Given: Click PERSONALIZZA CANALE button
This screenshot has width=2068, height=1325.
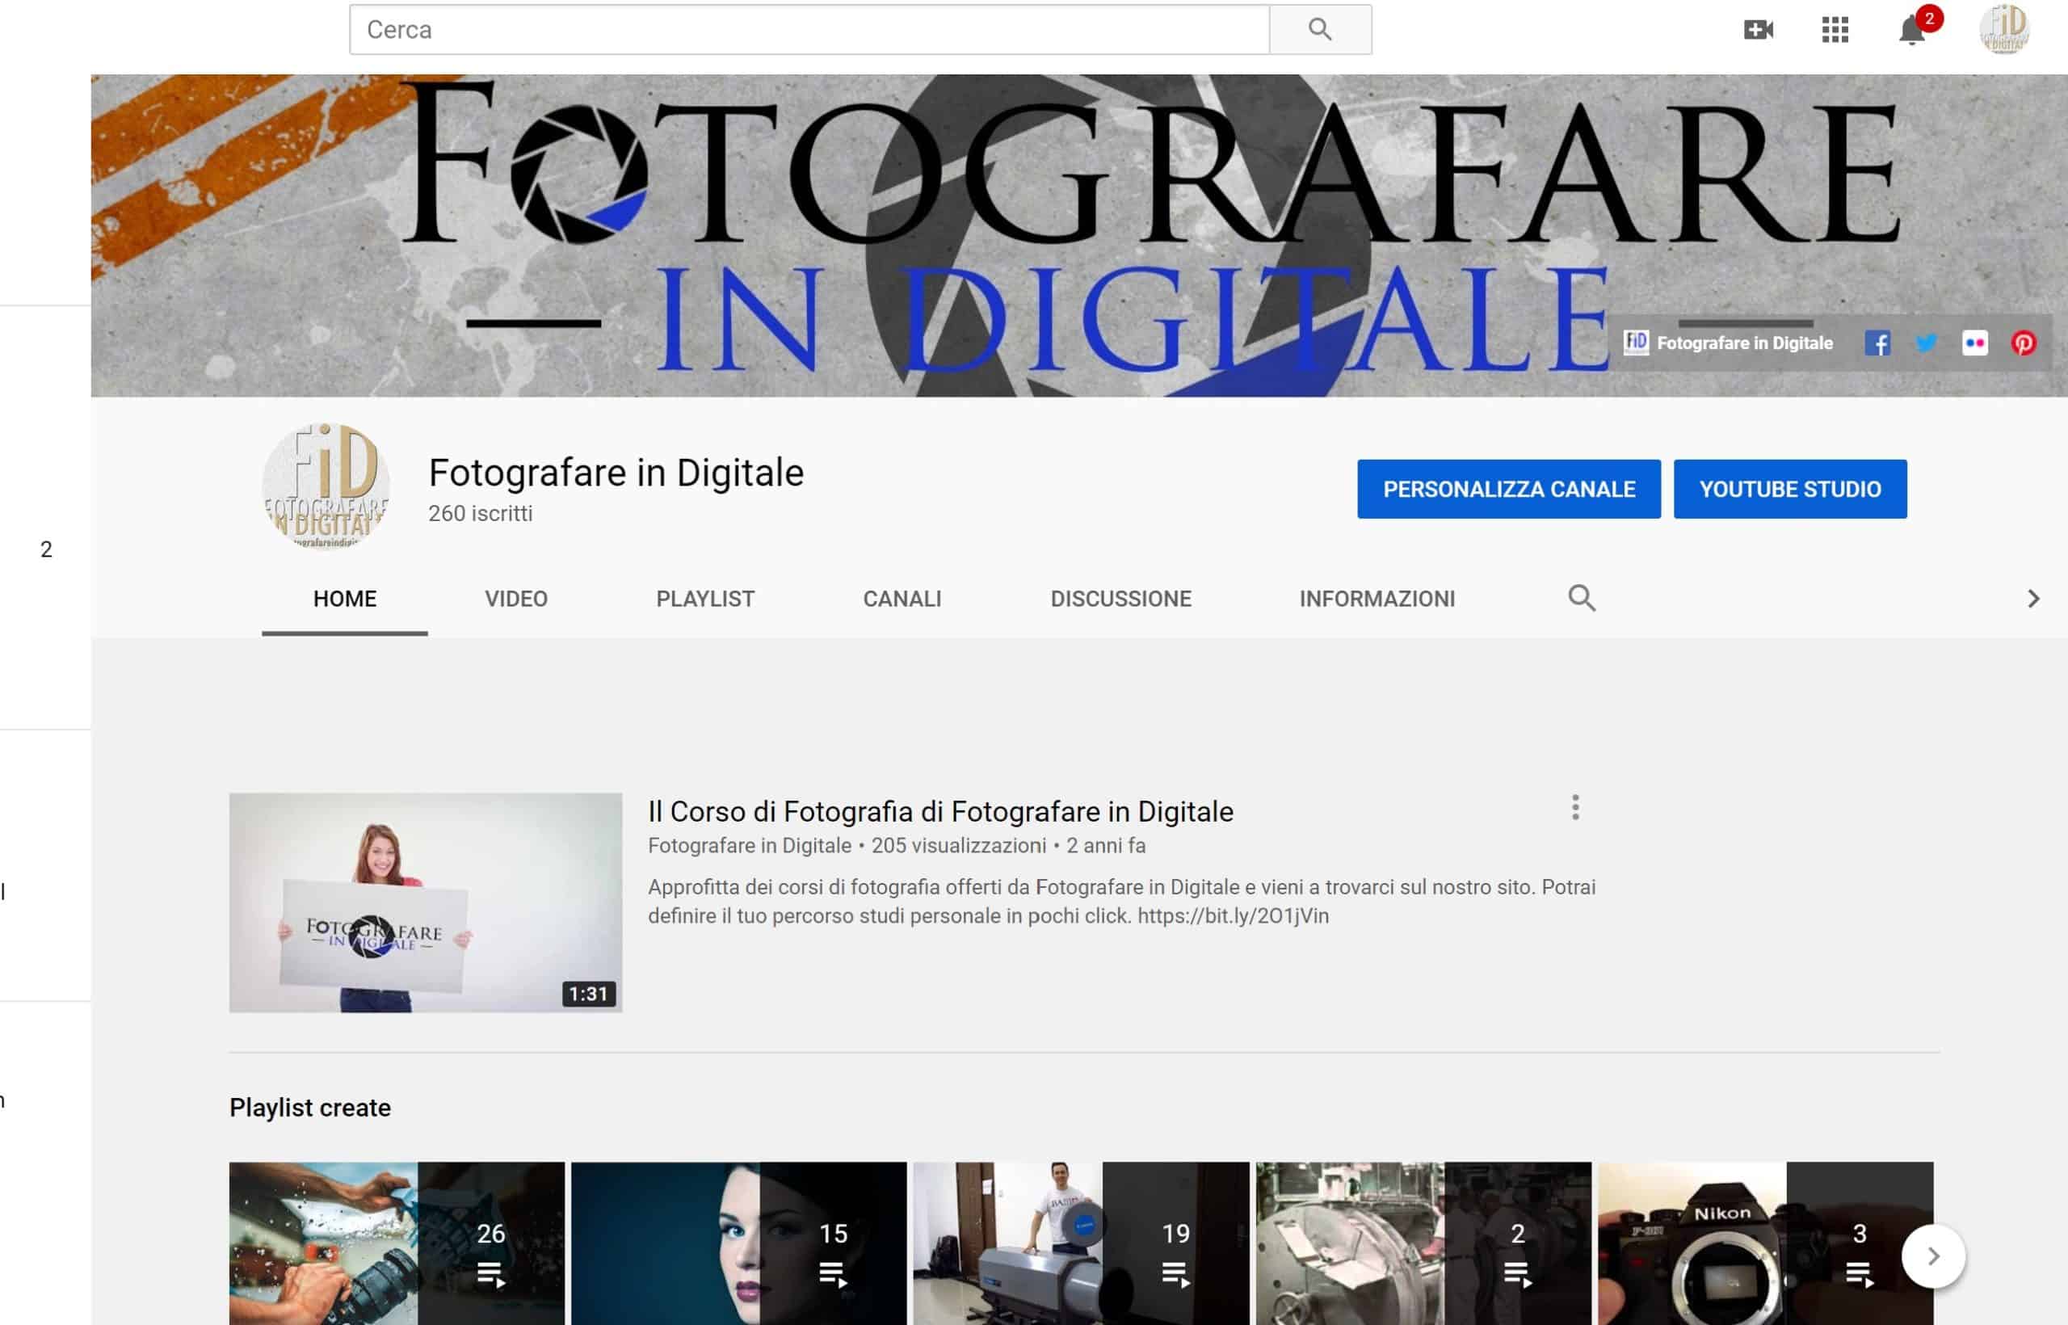Looking at the screenshot, I should click(1509, 489).
